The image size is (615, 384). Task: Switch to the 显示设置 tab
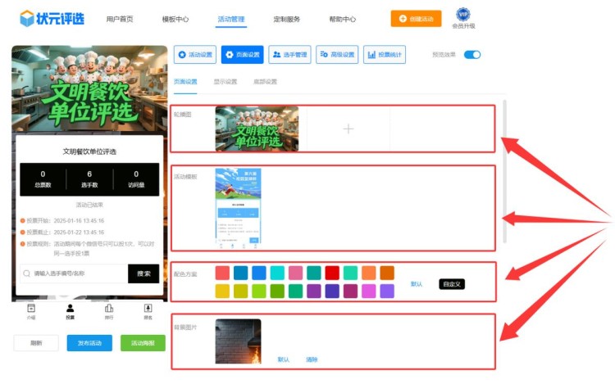point(225,82)
